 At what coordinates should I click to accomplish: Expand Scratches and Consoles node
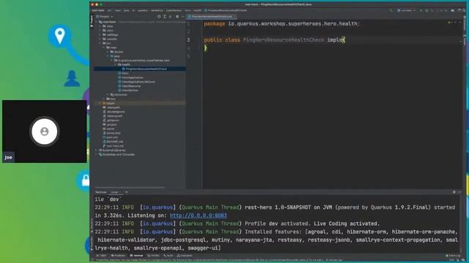tap(97, 154)
